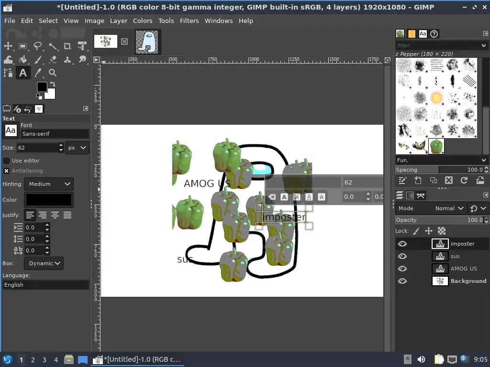Swap foreground and background colors
The height and width of the screenshot is (367, 490).
[53, 84]
